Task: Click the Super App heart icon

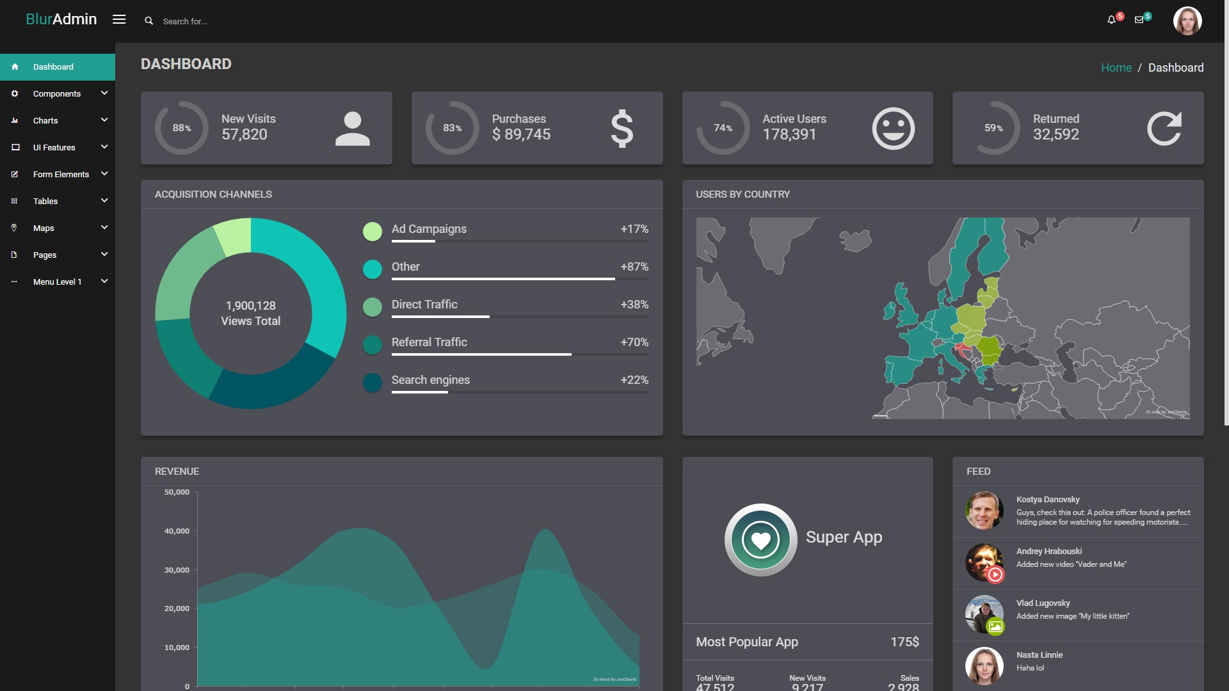Action: pyautogui.click(x=760, y=540)
